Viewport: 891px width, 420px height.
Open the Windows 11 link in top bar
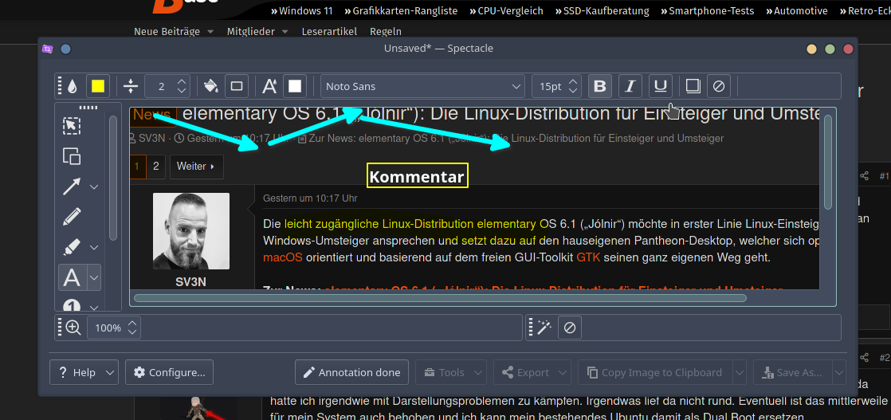click(x=302, y=11)
